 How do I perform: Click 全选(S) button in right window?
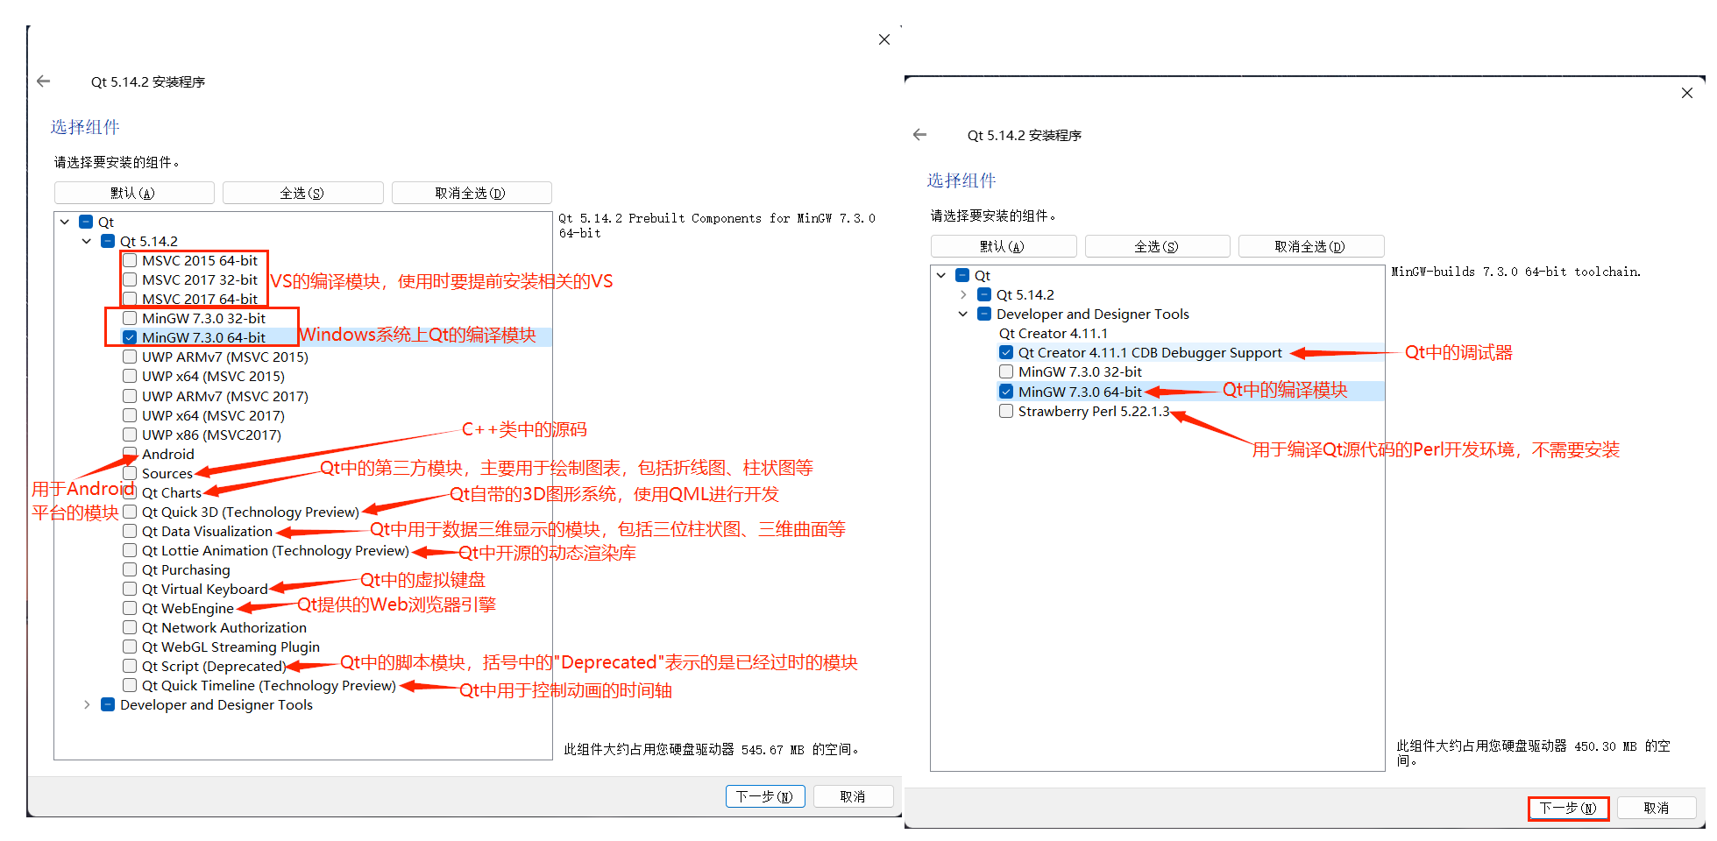[1157, 246]
